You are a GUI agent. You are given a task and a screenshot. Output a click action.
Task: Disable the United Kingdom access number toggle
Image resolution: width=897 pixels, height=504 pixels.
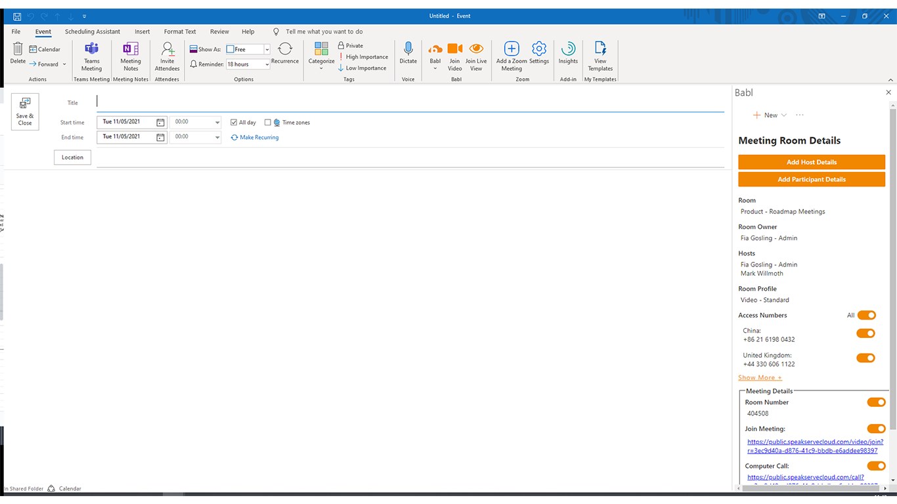coord(865,358)
